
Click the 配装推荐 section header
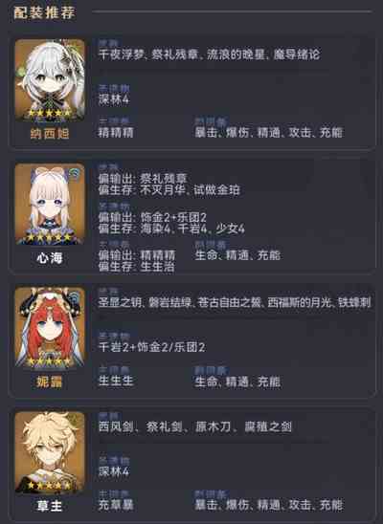[44, 12]
